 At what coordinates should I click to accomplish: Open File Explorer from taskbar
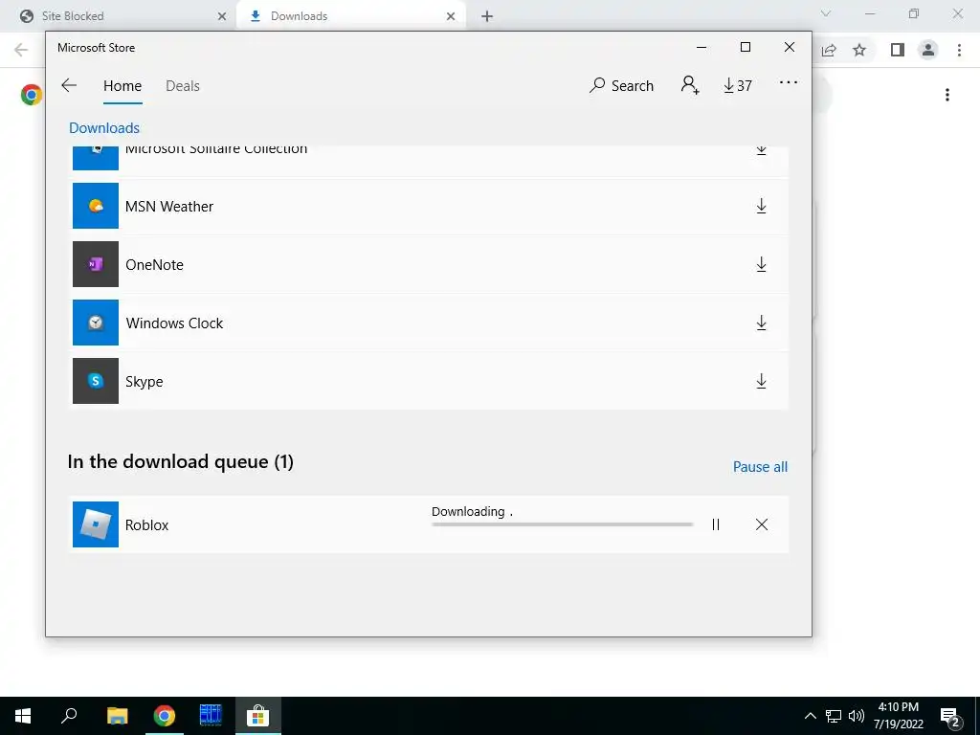tap(117, 716)
